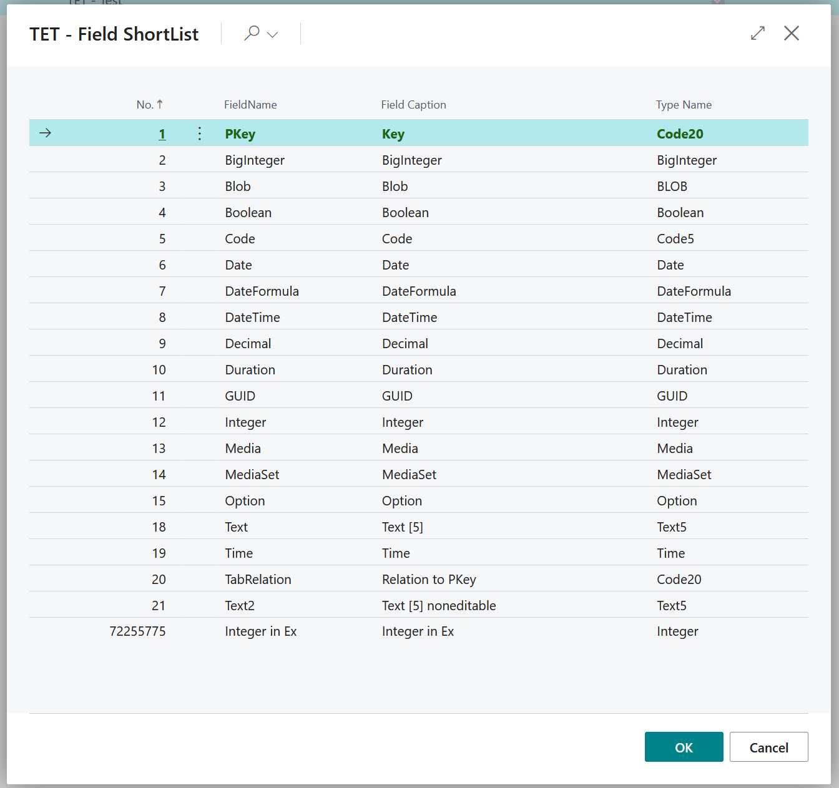Viewport: 839px width, 788px height.
Task: Click the Field Caption column header
Action: (413, 105)
